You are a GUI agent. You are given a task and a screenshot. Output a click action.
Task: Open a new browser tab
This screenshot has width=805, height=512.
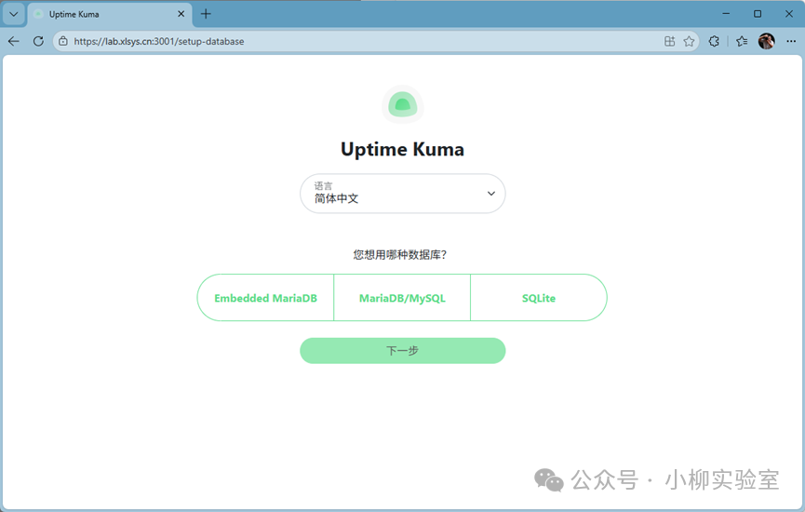pos(206,14)
